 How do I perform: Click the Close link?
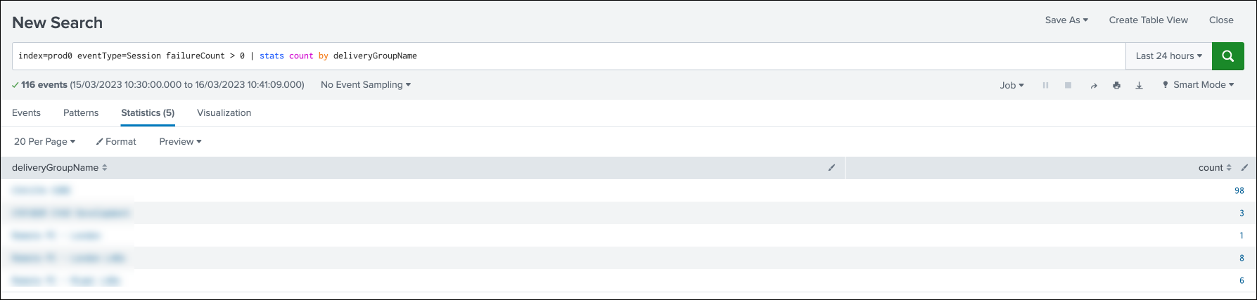pos(1221,20)
